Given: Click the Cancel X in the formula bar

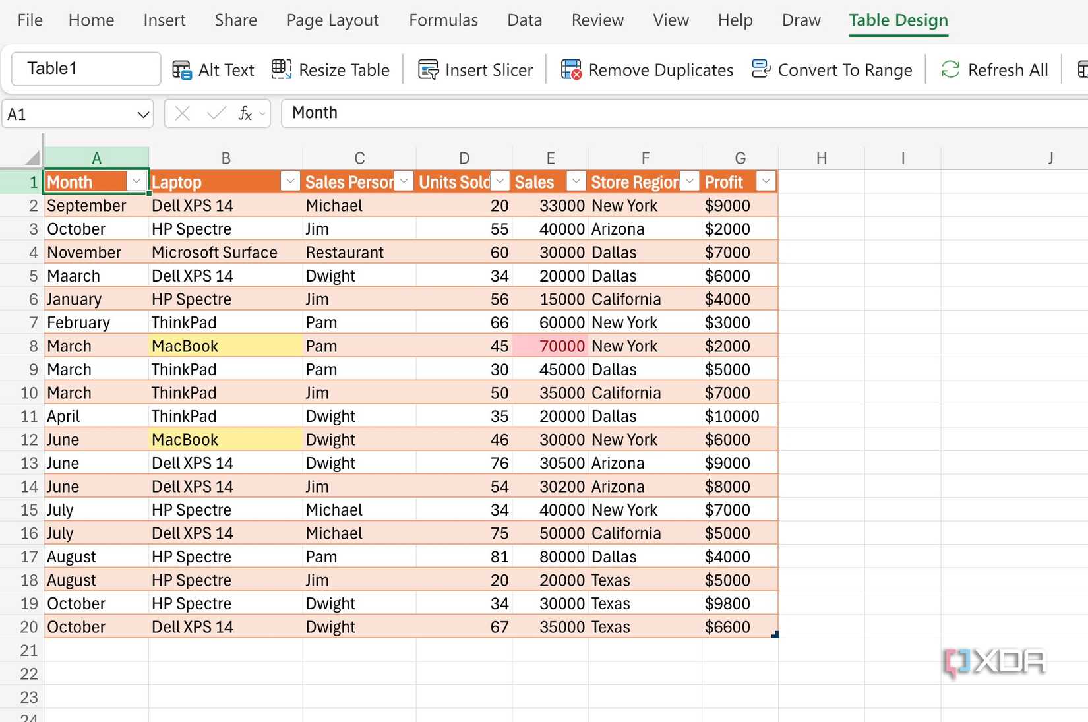Looking at the screenshot, I should click(181, 113).
